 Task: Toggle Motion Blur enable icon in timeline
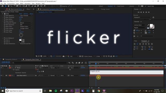[82, 63]
